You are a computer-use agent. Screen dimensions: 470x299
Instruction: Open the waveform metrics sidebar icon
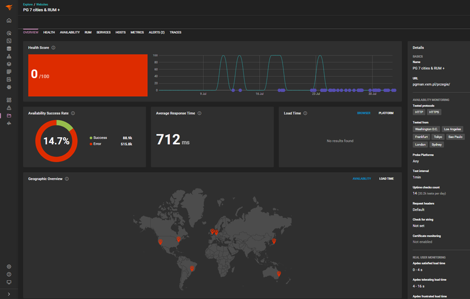tap(9, 124)
